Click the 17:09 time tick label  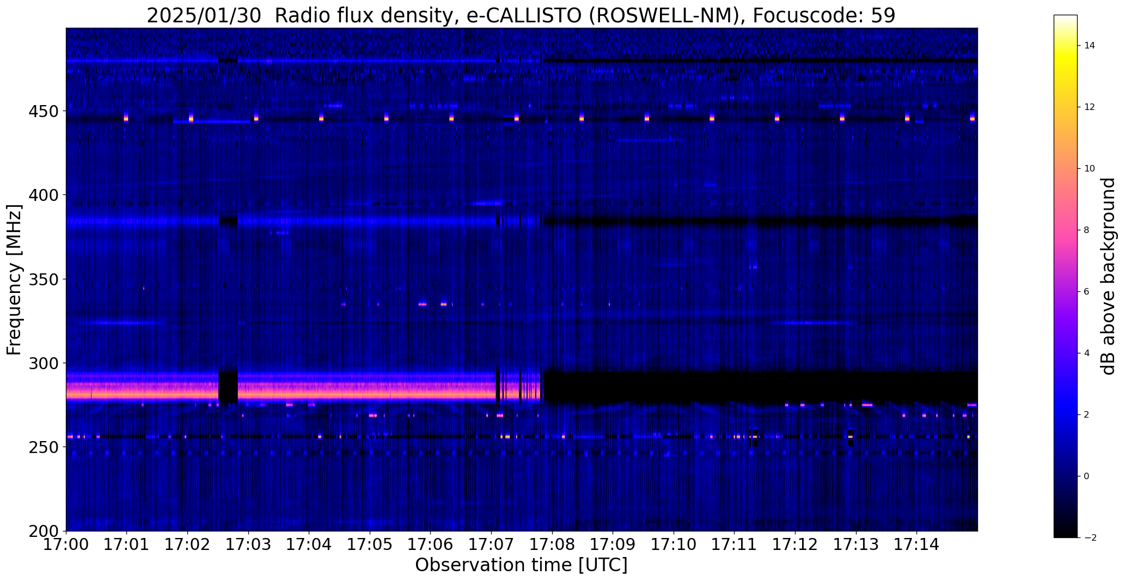pyautogui.click(x=613, y=544)
